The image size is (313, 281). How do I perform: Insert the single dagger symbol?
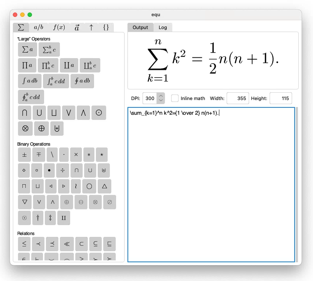tap(38, 218)
